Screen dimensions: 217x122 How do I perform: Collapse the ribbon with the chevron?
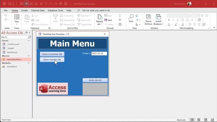(x=214, y=28)
